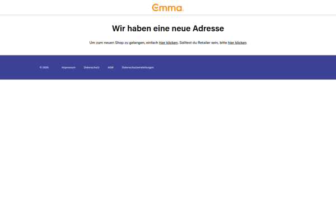Open Datenschutzeinstellungen in the footer

pyautogui.click(x=138, y=67)
